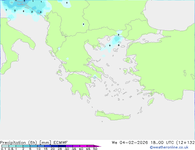Viewport: 195px width, 150px height.
Task: Click the Peloponnese peninsula on the map
Action: 80,85
